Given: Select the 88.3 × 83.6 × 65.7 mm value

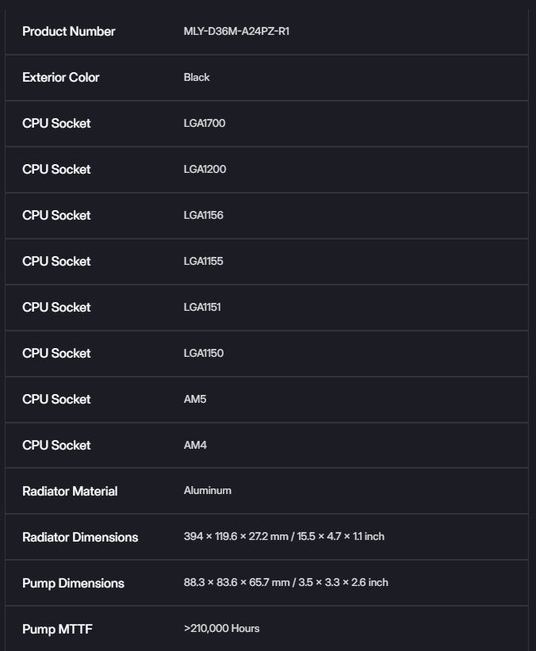Looking at the screenshot, I should 236,583.
